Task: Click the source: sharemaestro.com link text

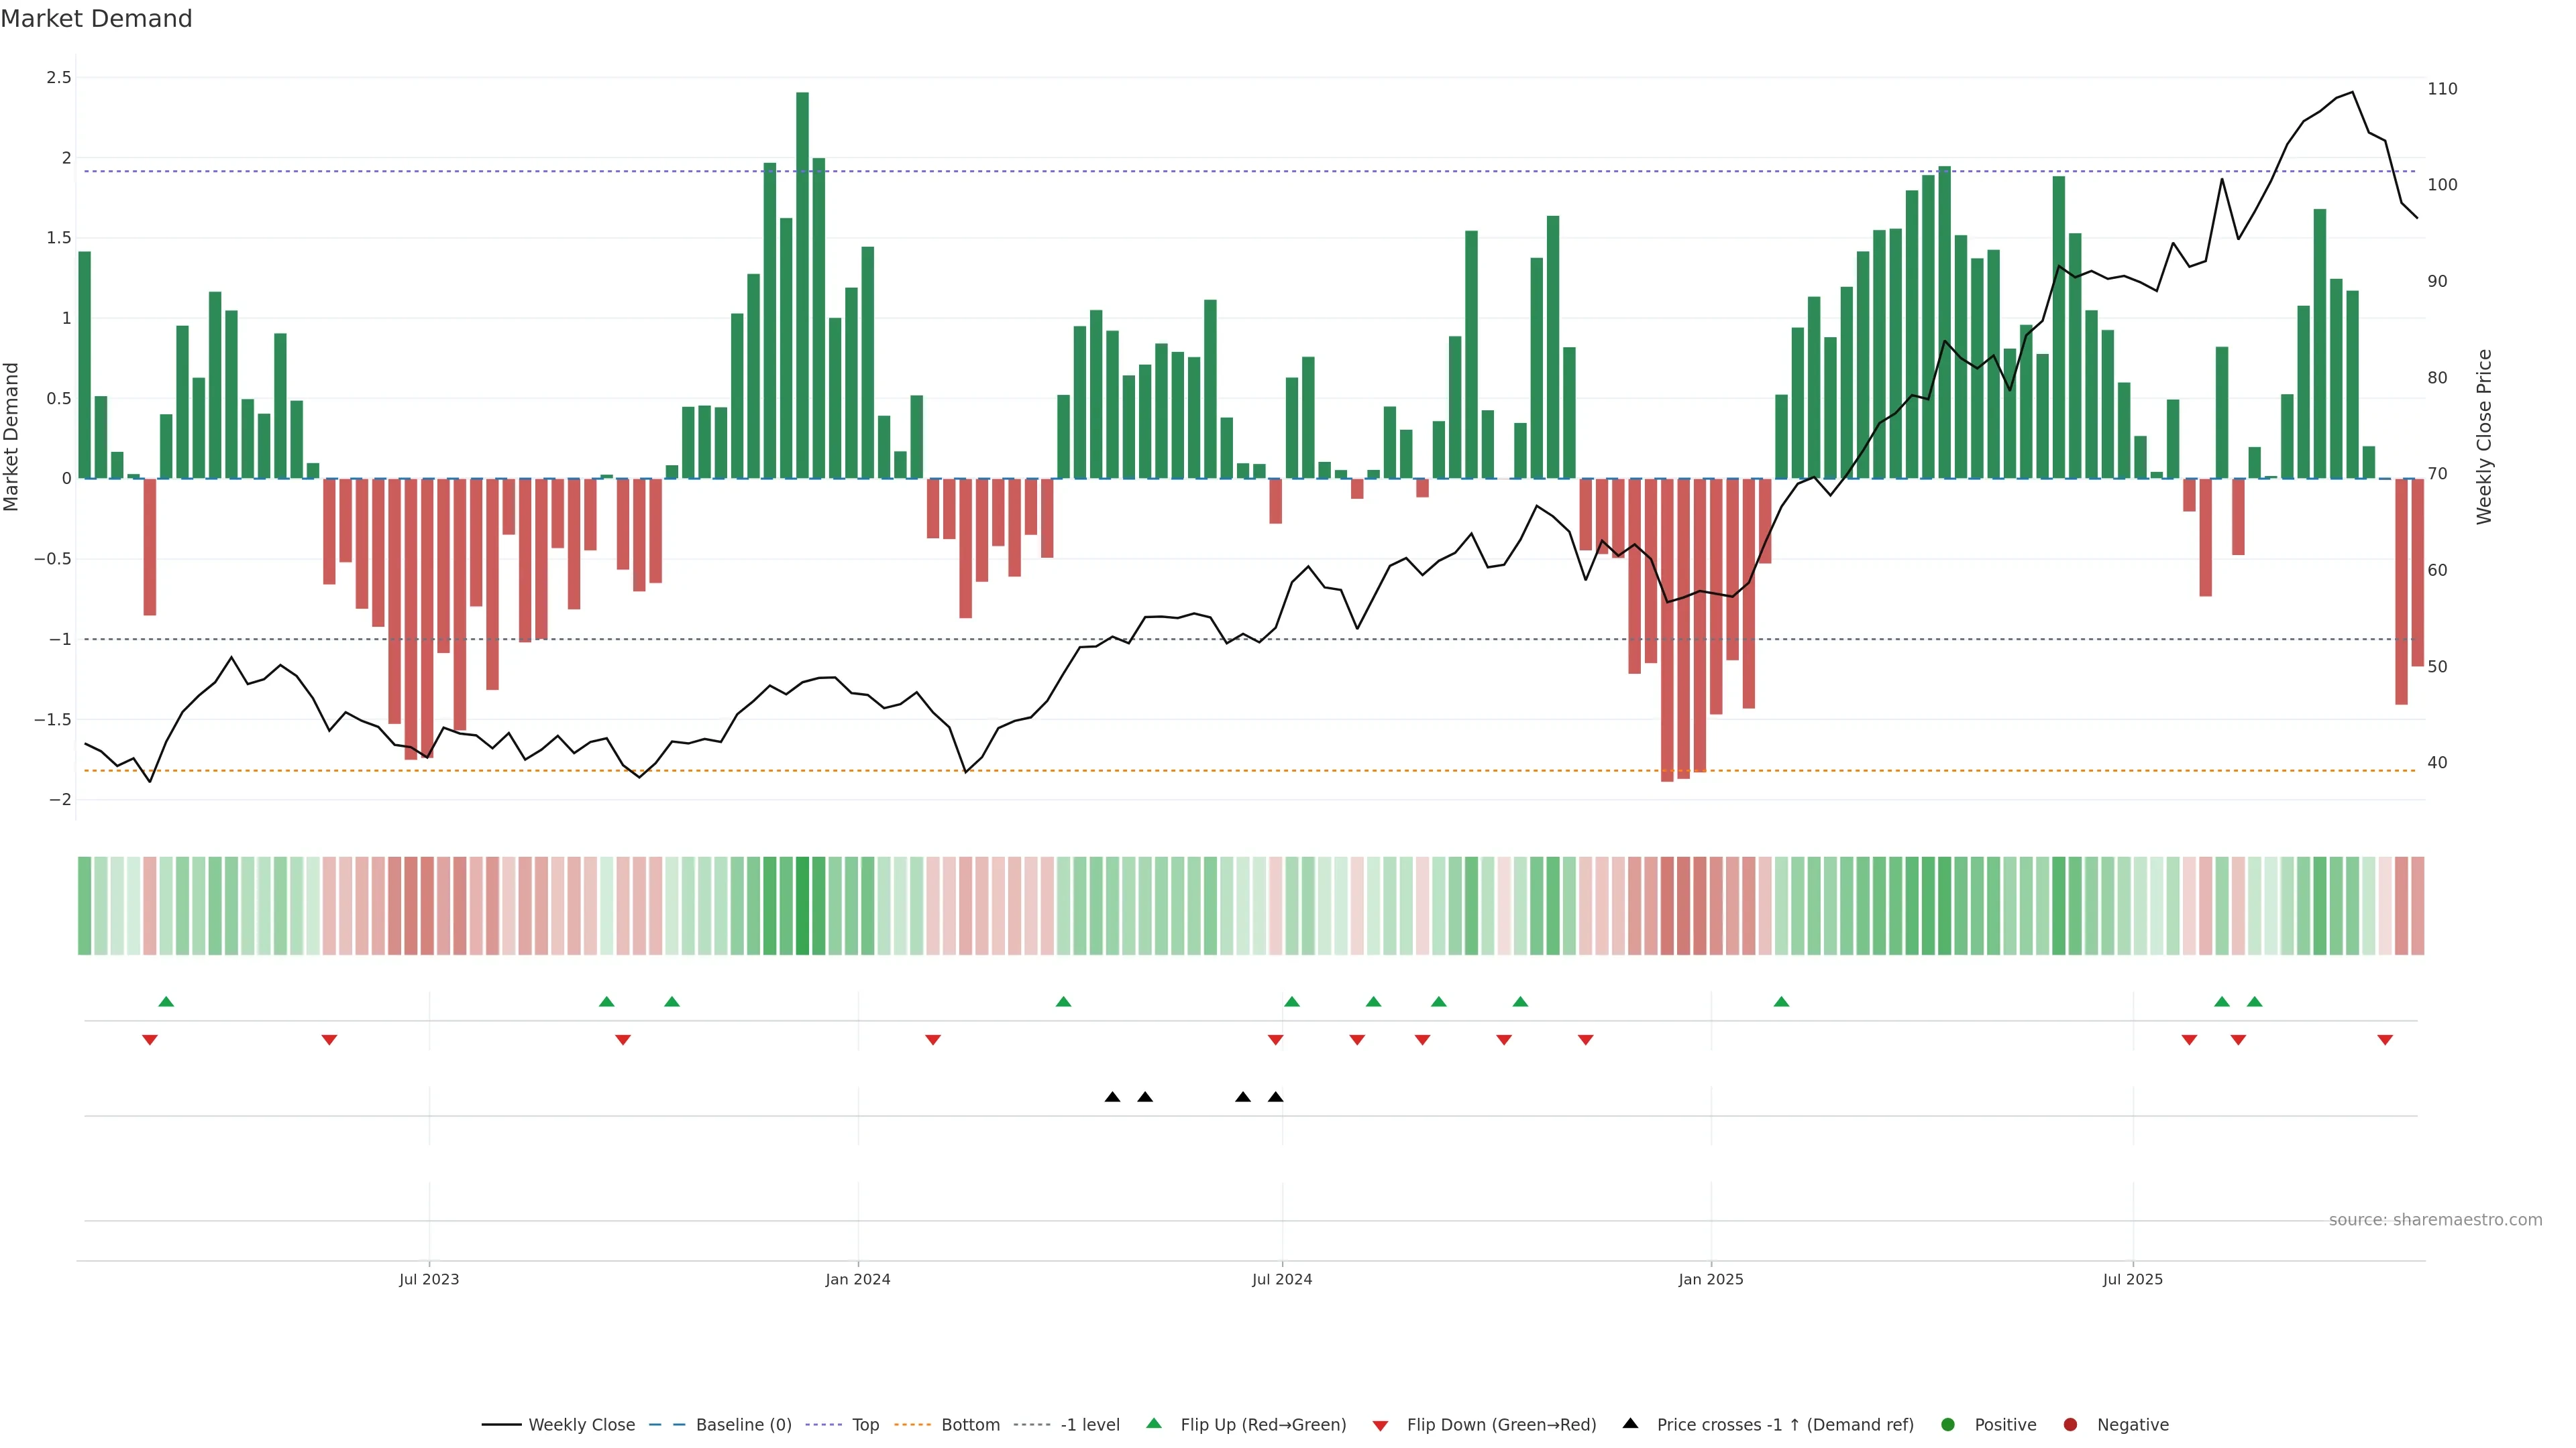Action: click(x=2435, y=1220)
